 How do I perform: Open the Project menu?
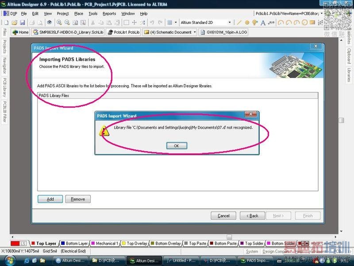point(63,14)
